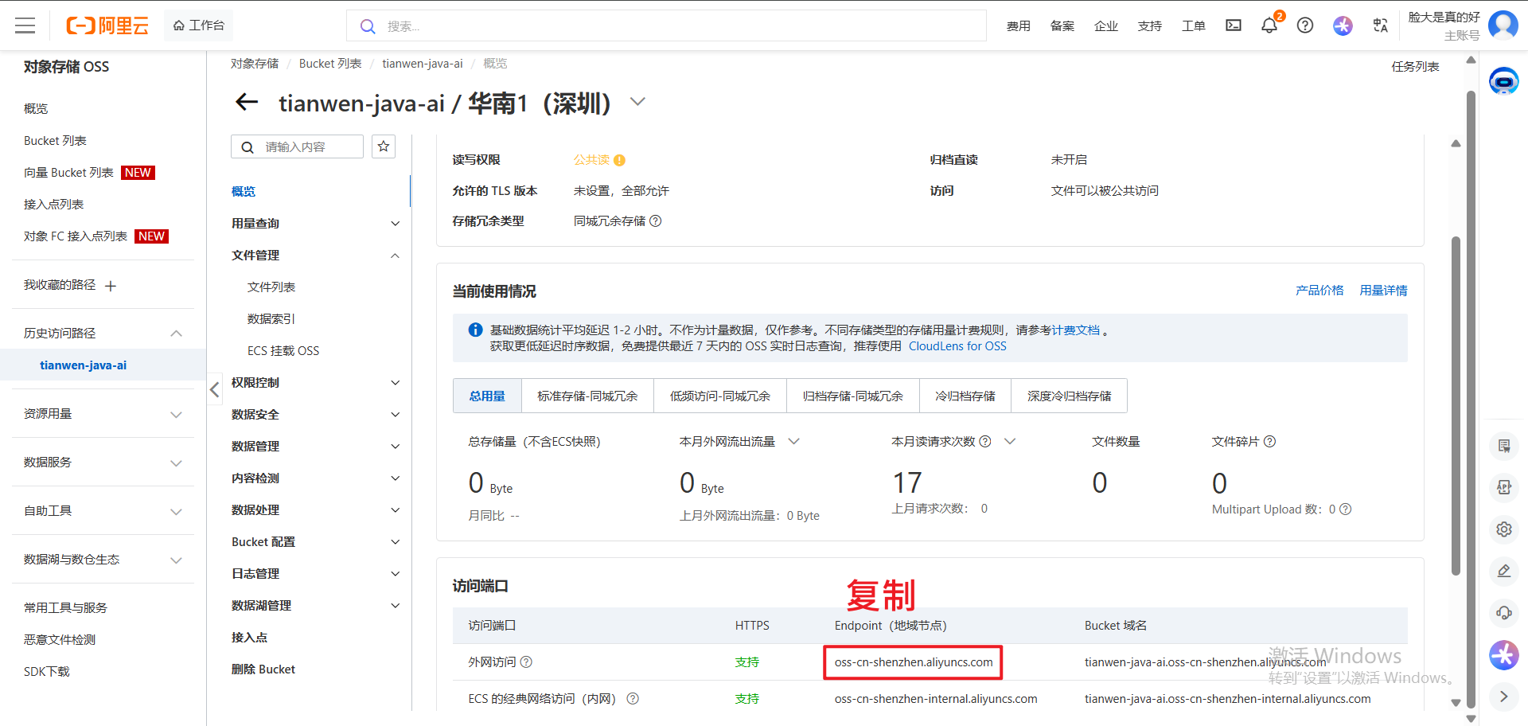The image size is (1528, 726).
Task: Show info icon next to 公共读
Action: 619,160
